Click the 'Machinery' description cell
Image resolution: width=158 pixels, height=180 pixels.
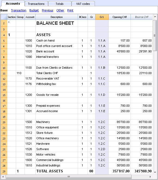(57, 122)
